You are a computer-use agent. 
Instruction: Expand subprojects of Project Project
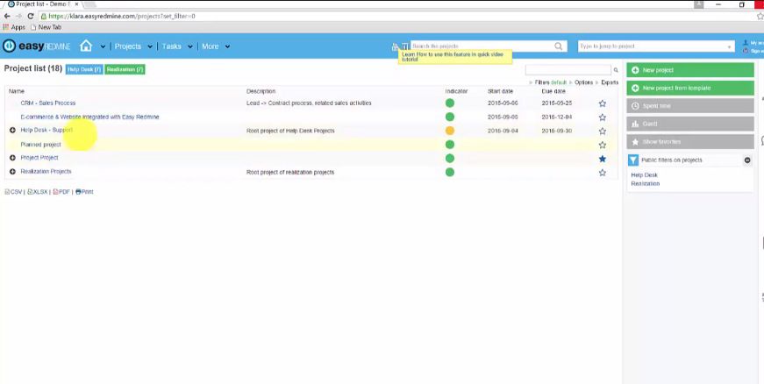12,158
